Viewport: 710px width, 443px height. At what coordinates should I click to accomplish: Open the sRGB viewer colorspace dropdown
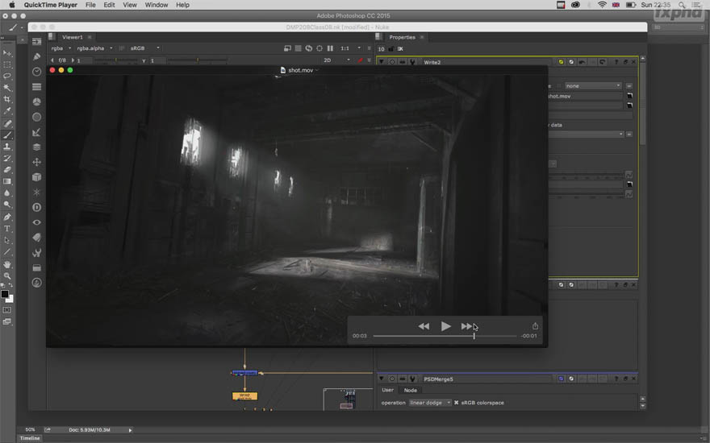[145, 48]
